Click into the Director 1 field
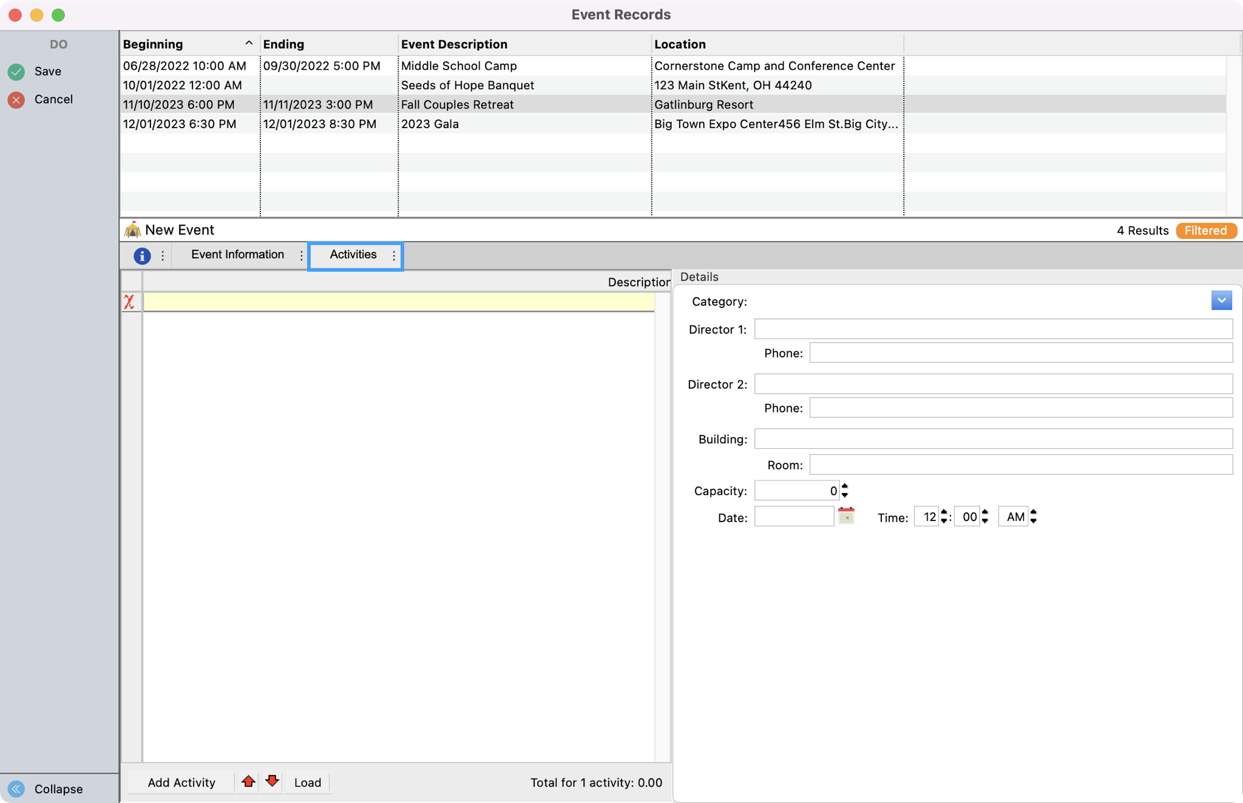Image resolution: width=1243 pixels, height=803 pixels. [x=993, y=329]
